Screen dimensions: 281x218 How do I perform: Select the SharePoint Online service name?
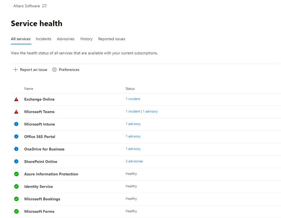click(x=41, y=162)
